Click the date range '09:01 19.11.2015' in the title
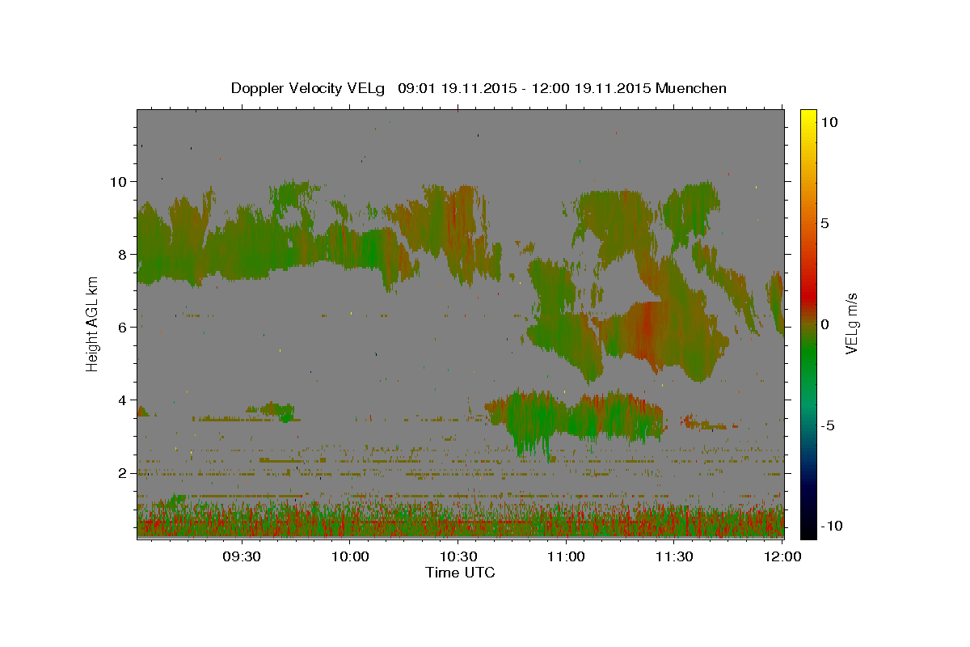Screen dimensions: 970x647 point(456,88)
